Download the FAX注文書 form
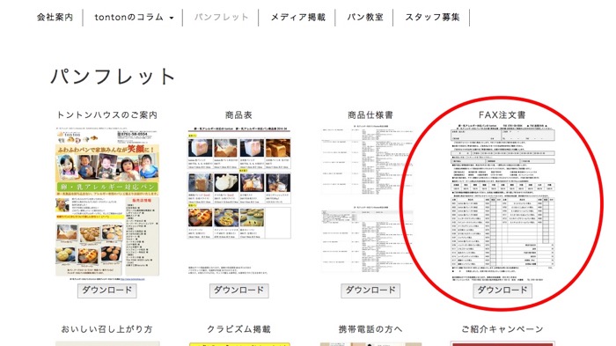Image resolution: width=616 pixels, height=346 pixels. coord(502,291)
